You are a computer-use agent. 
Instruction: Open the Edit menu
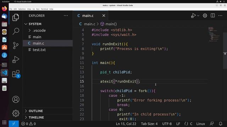15,9
